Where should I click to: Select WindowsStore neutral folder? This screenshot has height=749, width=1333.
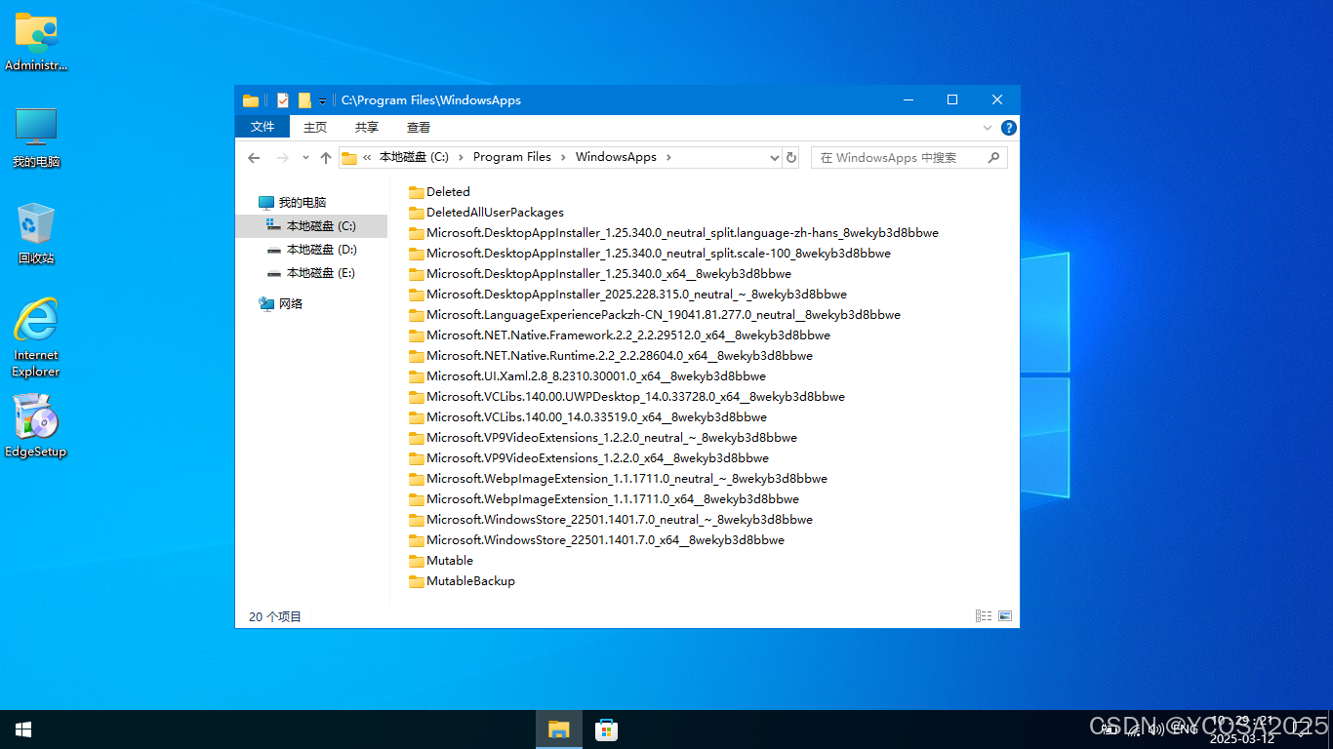(611, 520)
